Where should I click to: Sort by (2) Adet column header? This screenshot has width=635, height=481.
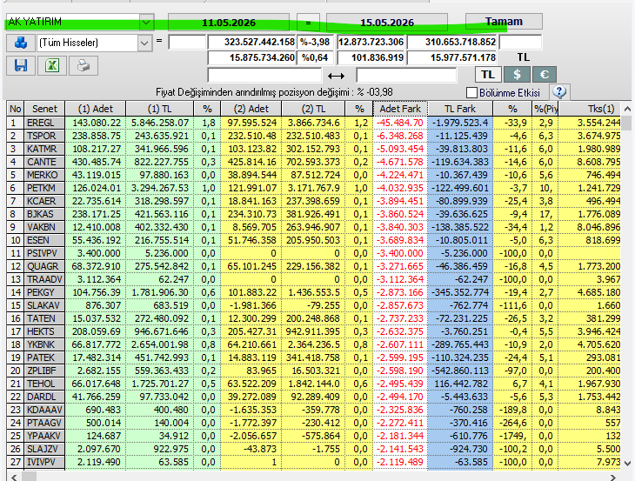[x=251, y=109]
